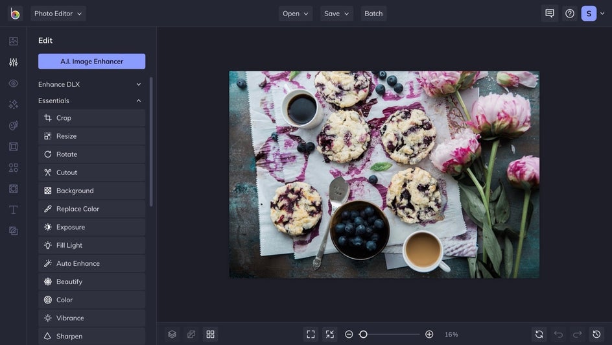Open the Open dropdown menu

click(296, 13)
